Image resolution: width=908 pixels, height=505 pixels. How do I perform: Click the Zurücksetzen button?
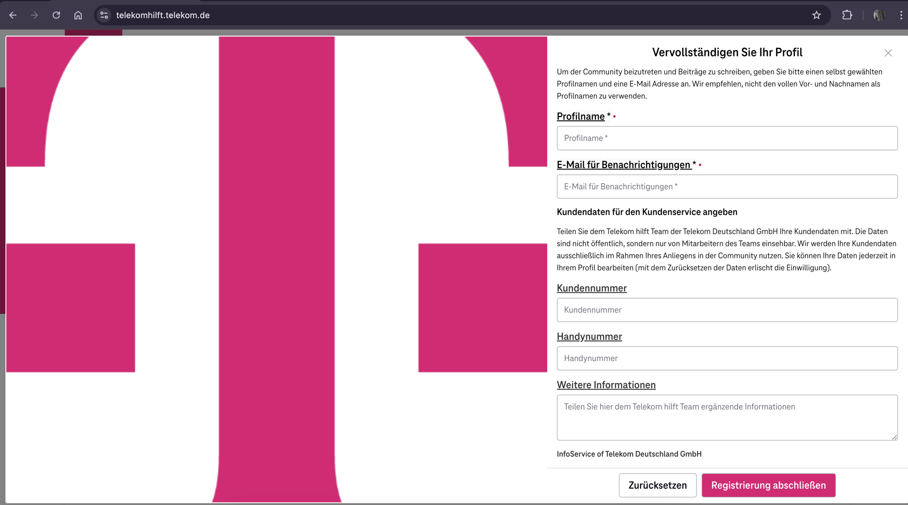point(658,485)
